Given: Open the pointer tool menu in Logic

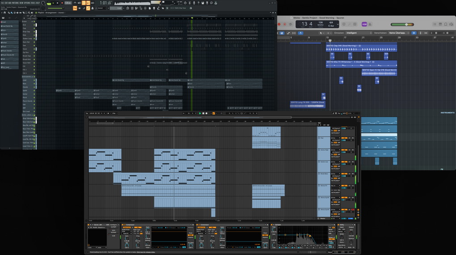Looking at the screenshot, I should pos(321,33).
